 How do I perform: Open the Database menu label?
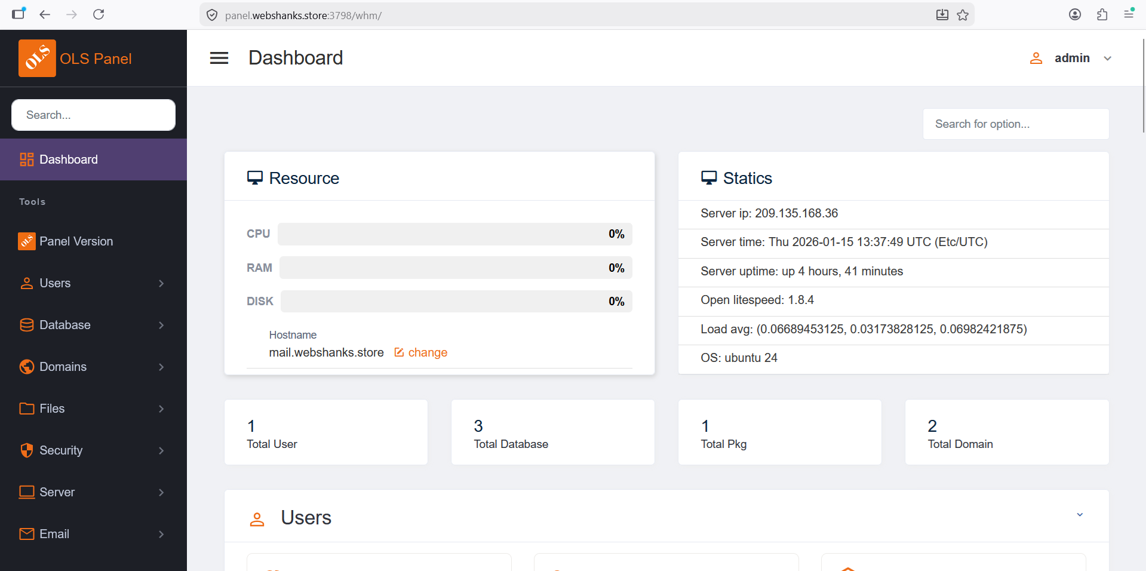click(x=65, y=325)
